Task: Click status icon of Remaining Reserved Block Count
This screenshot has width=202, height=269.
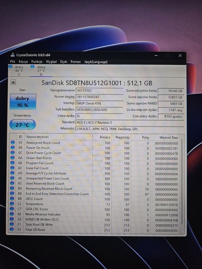Action: (12, 188)
